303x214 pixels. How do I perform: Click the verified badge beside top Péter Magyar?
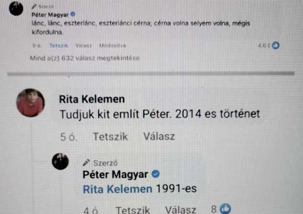click(x=73, y=14)
